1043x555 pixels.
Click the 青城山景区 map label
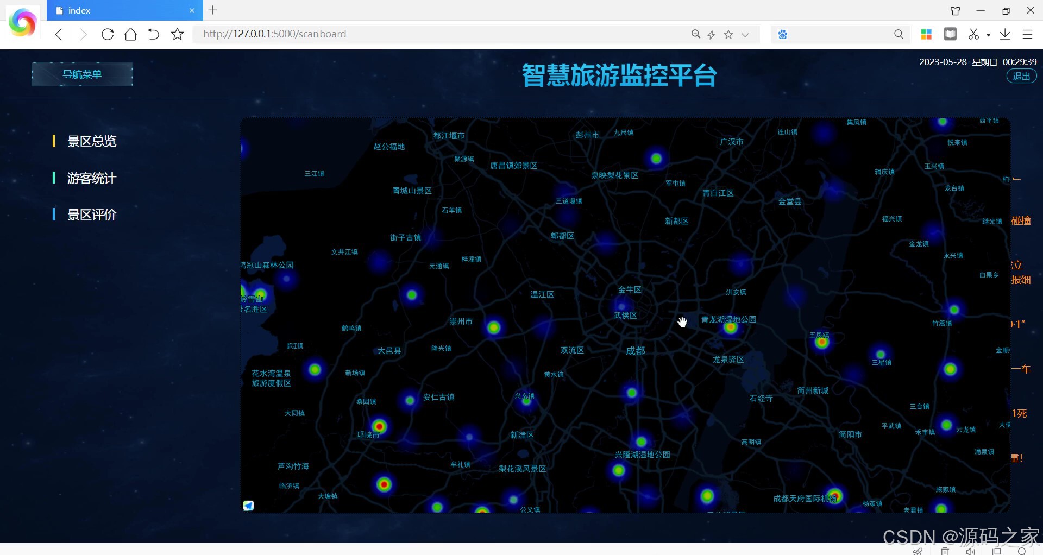[x=412, y=191]
